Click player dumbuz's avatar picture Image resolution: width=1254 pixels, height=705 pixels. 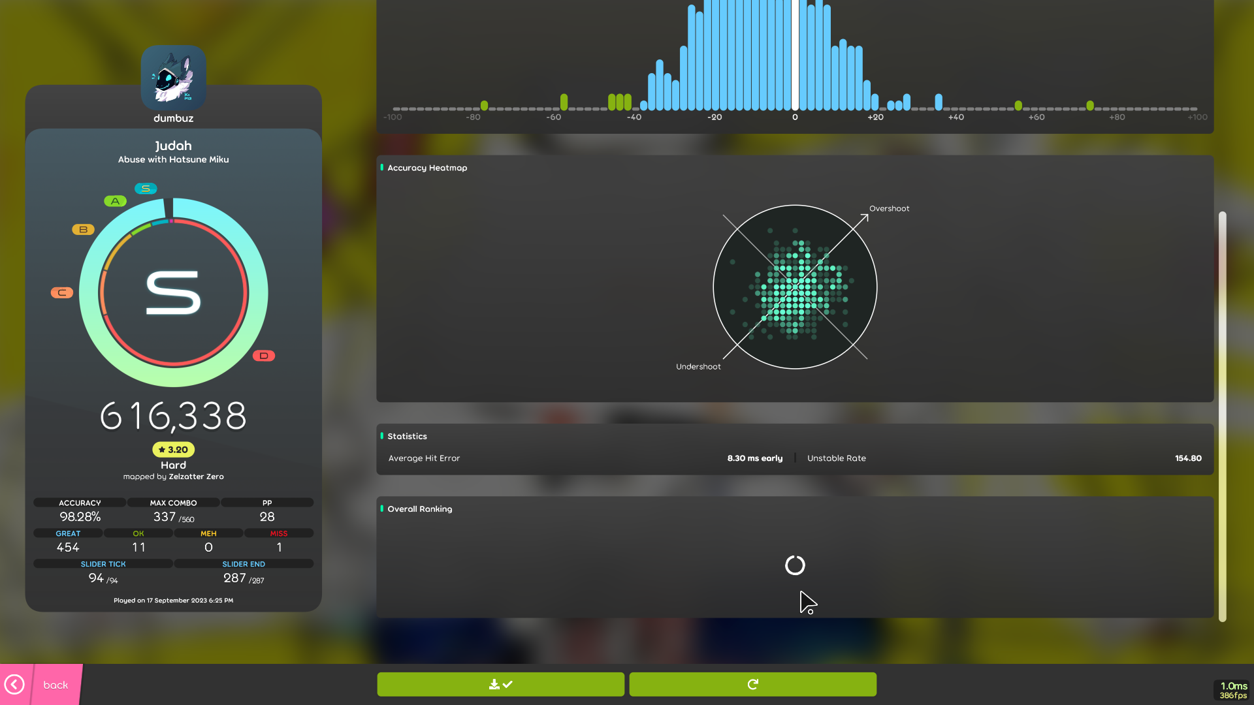(x=172, y=78)
